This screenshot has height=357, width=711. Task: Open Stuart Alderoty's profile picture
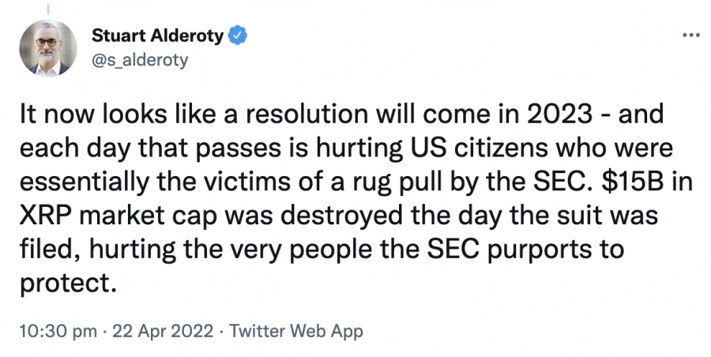(x=48, y=47)
